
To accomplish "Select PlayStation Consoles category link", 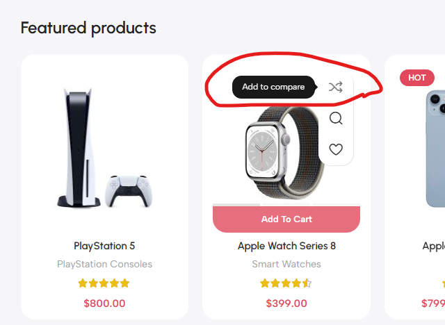I will [104, 264].
